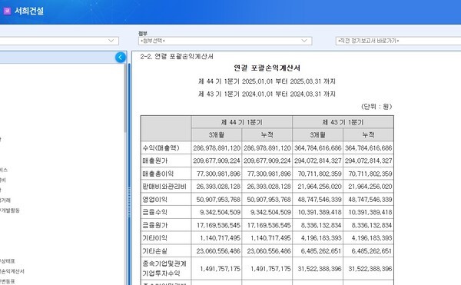The height and width of the screenshot is (285, 461).
Task: Click the left panel vertical scrollbar
Action: point(125,98)
